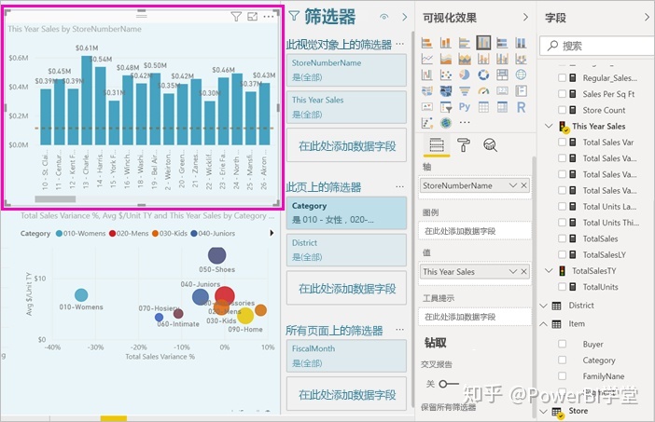Collapse the visualizations pane chevron
This screenshot has height=422, width=655.
pyautogui.click(x=525, y=17)
